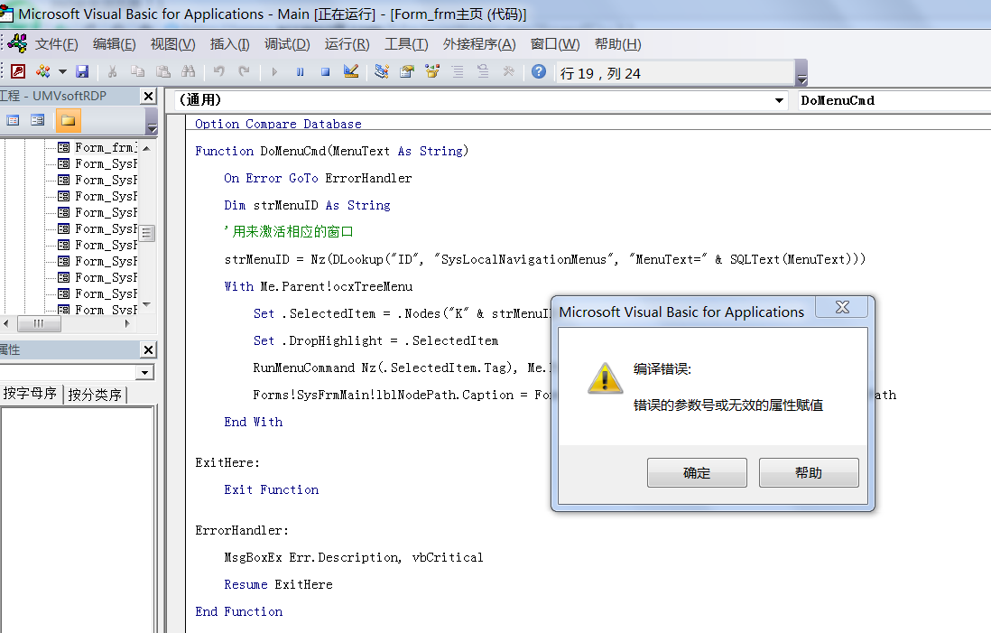This screenshot has height=633, width=991.
Task: Open the 文件(F) menu
Action: pyautogui.click(x=56, y=43)
